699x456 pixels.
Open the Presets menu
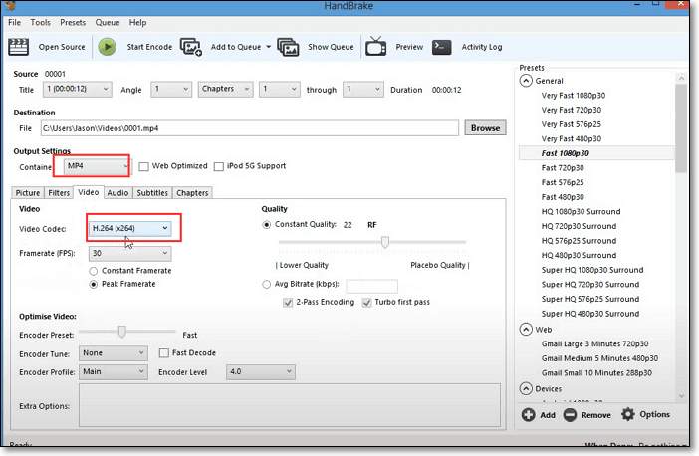[73, 22]
